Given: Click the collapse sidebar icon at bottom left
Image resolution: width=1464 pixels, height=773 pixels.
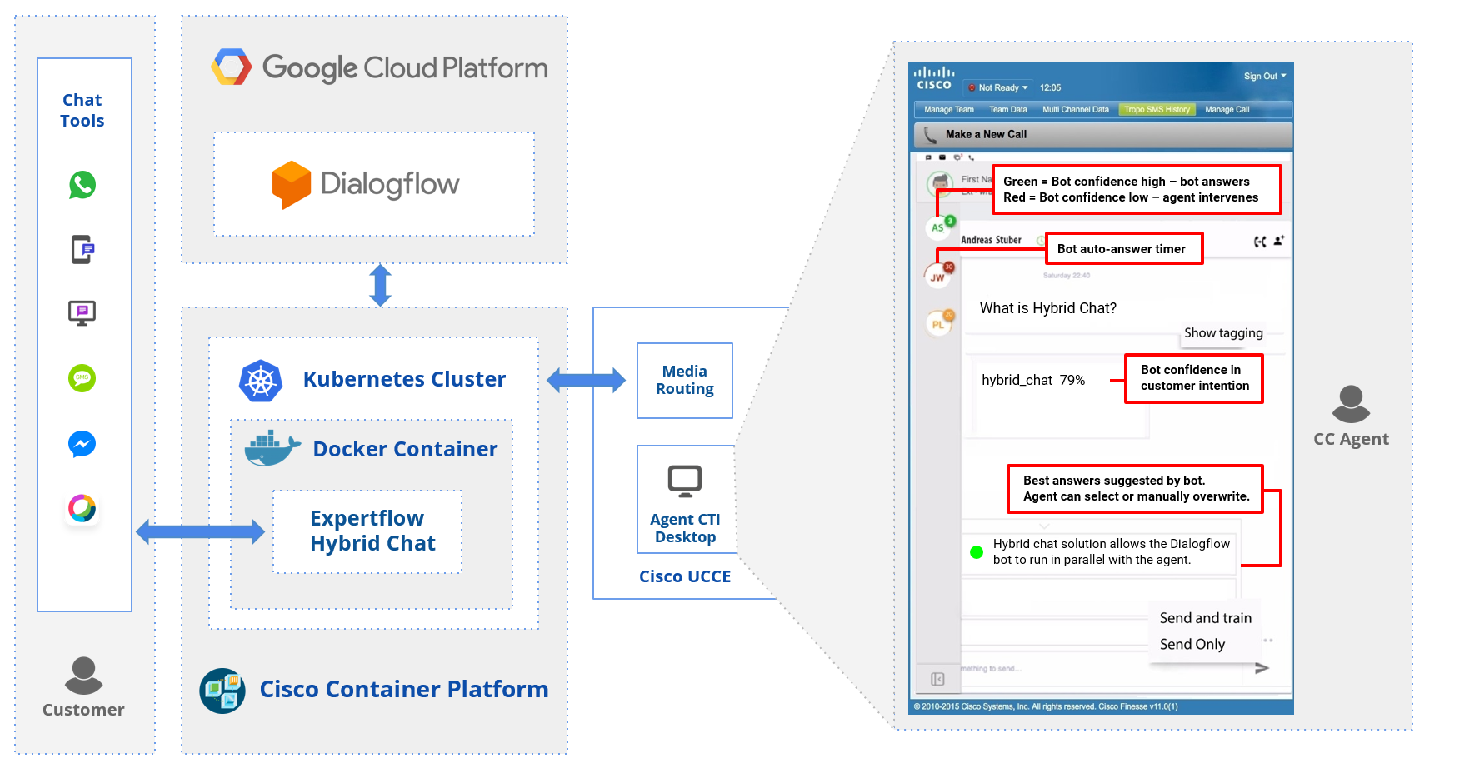Looking at the screenshot, I should tap(937, 679).
